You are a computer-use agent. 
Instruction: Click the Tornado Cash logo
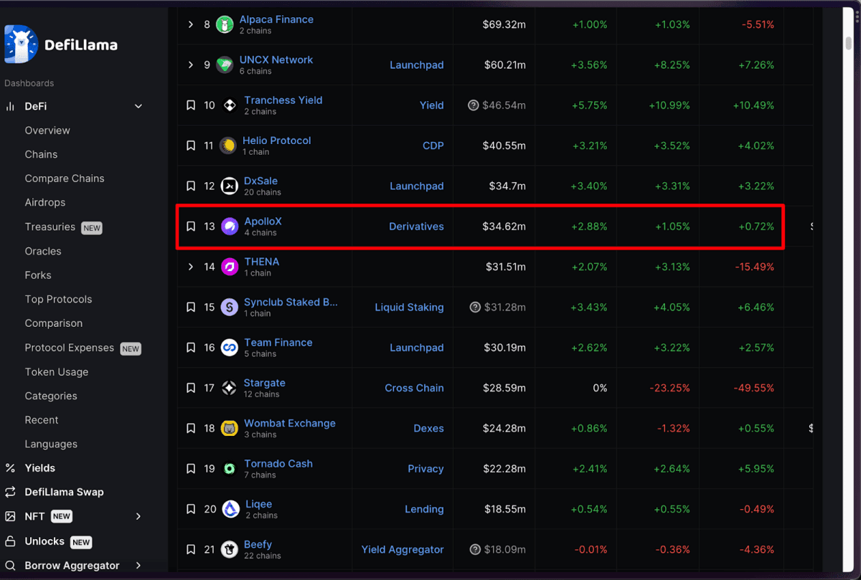coord(230,469)
